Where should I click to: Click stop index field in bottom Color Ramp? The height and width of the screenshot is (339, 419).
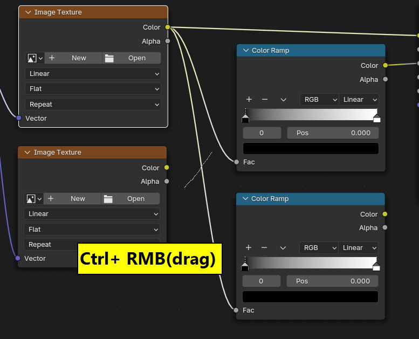click(262, 281)
